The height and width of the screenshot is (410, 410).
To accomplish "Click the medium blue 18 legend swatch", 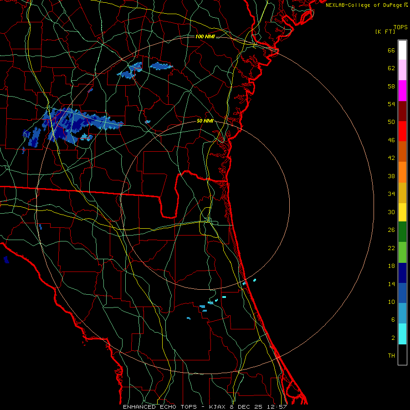I will (x=402, y=293).
